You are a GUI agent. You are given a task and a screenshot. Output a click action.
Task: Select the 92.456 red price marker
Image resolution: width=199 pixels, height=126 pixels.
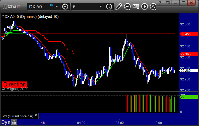189,34
